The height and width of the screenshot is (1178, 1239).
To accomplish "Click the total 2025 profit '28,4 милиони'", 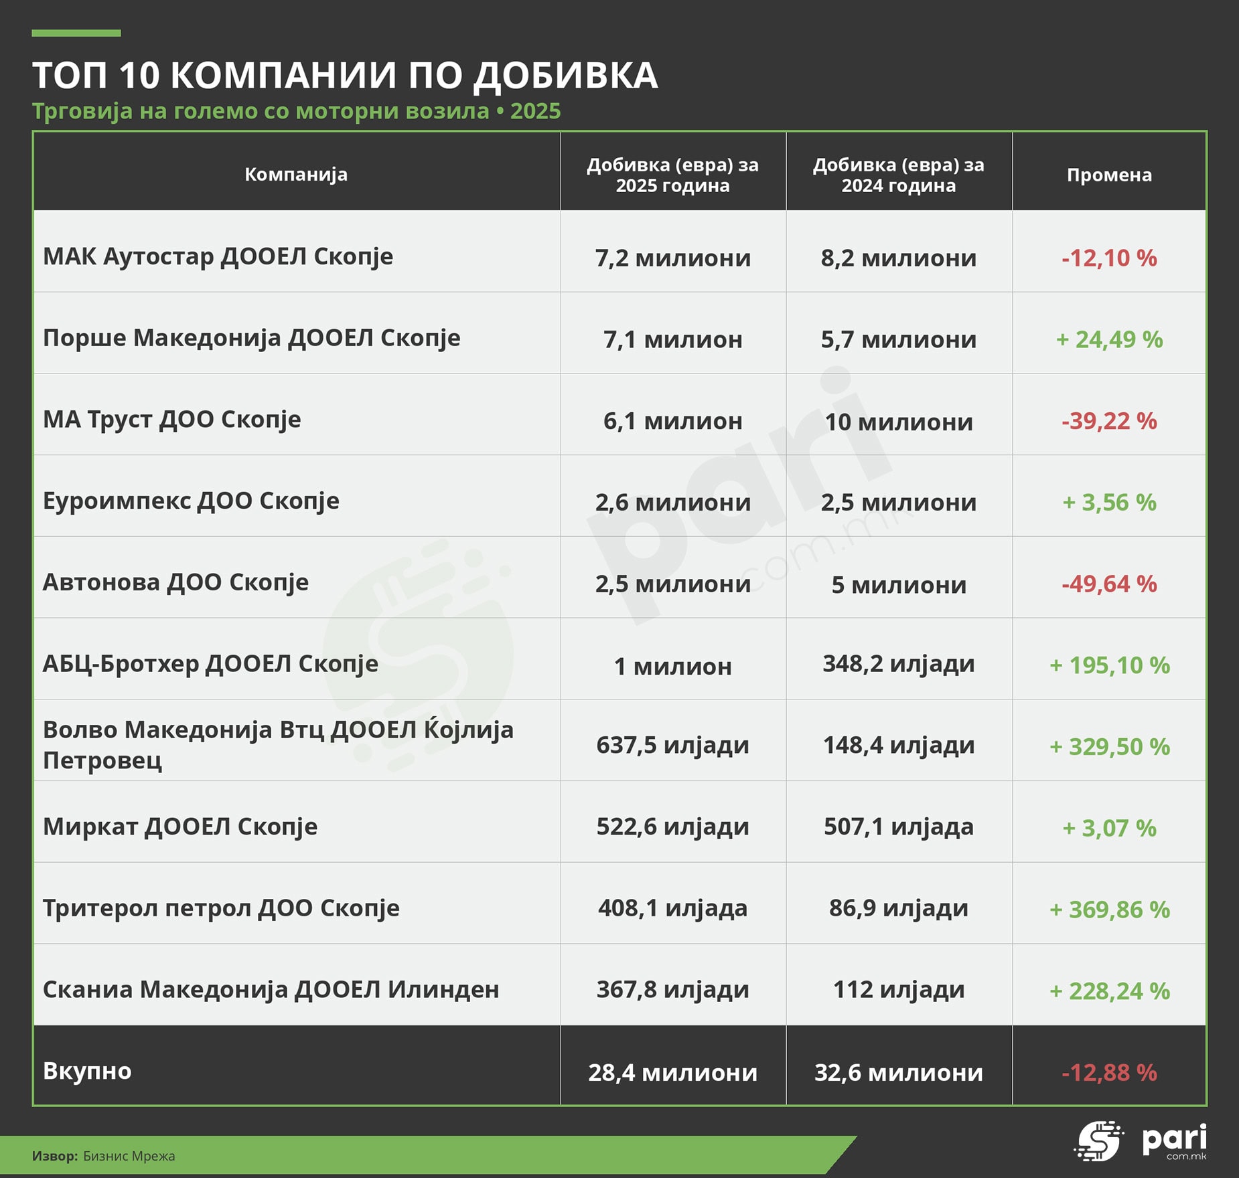I will tap(673, 1073).
